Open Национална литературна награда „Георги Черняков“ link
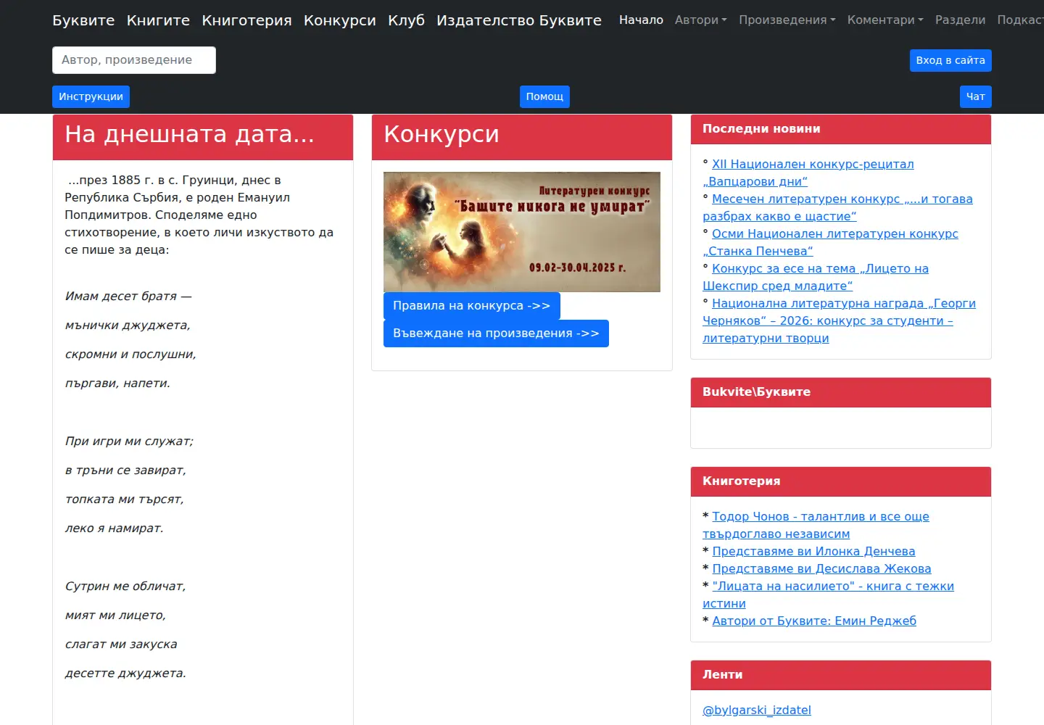Image resolution: width=1044 pixels, height=725 pixels. click(x=839, y=320)
